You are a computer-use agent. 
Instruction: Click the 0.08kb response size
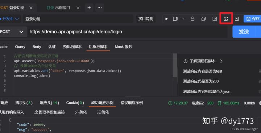click(249, 103)
